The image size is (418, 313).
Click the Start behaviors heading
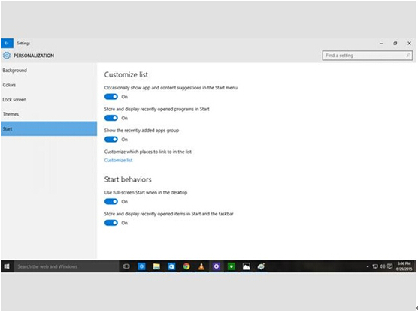(128, 179)
